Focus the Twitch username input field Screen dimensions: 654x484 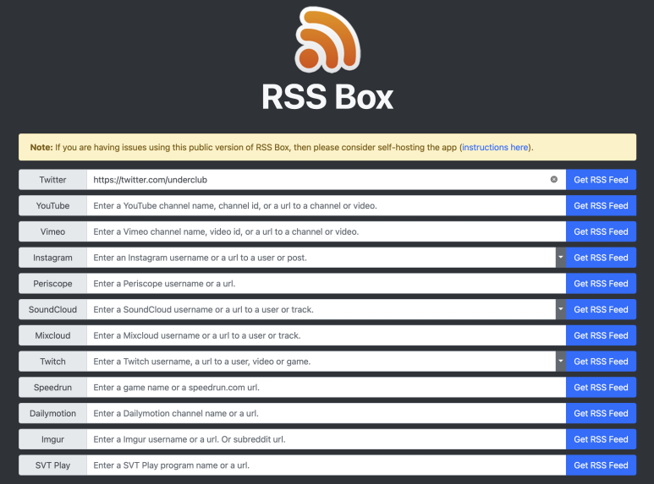click(322, 362)
